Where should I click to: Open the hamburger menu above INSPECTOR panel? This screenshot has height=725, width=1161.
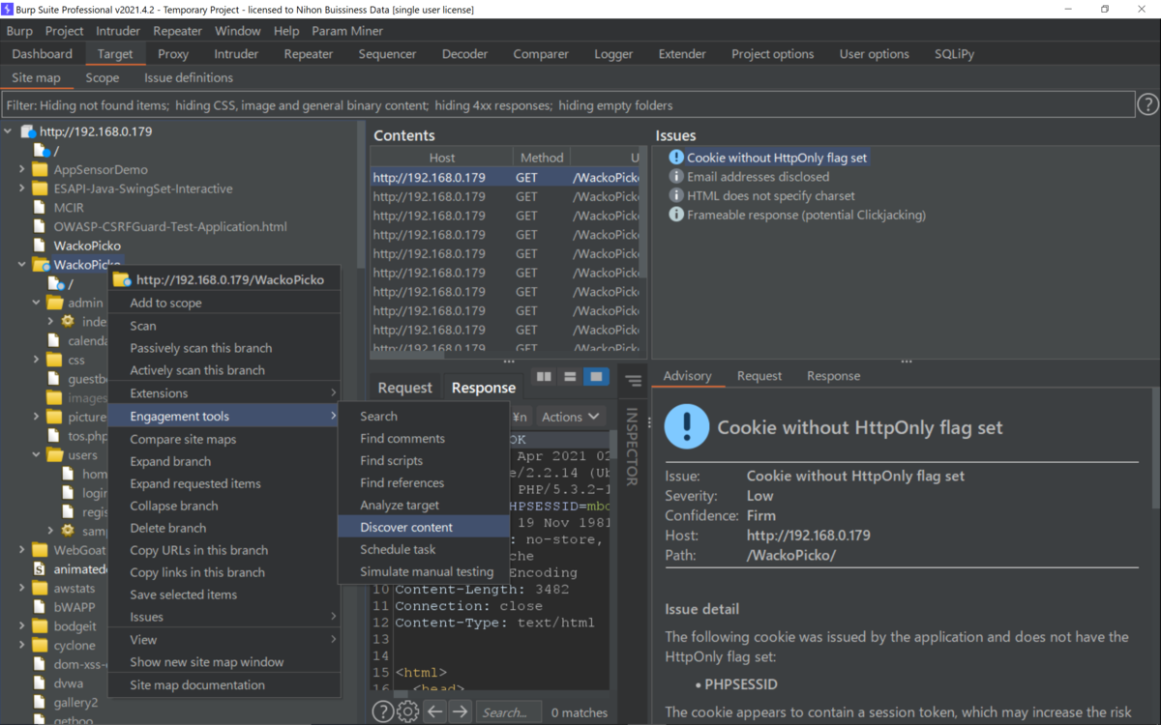(x=633, y=381)
